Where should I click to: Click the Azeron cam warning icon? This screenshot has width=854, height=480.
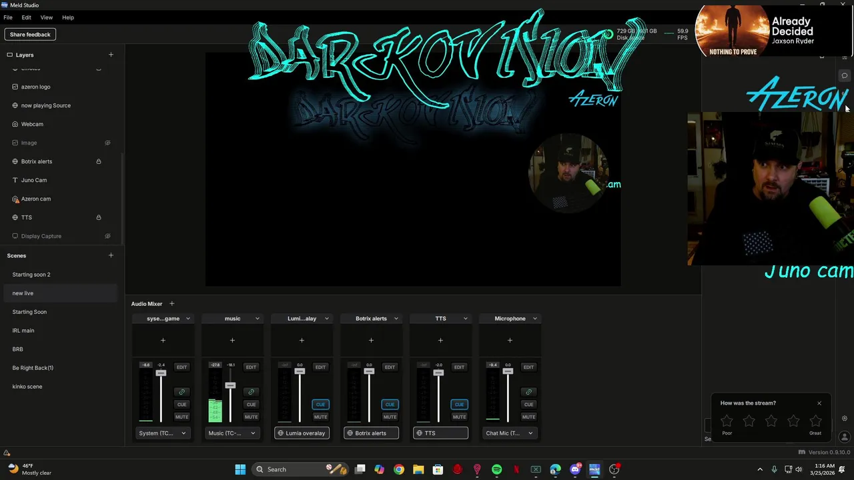pos(15,199)
